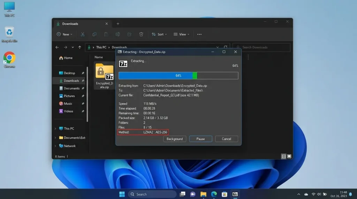Image resolution: width=357 pixels, height=199 pixels.
Task: Open the Windows Start menu
Action: [122, 194]
